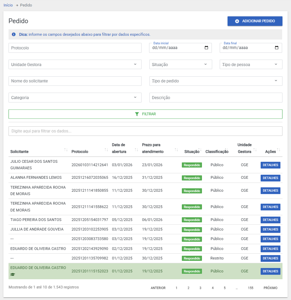This screenshot has width=291, height=300.
Task: Sort by Data de abertura arrows
Action: tap(136, 150)
